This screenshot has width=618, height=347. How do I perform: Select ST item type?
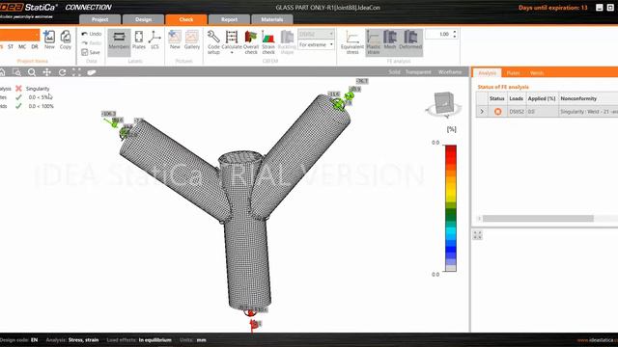point(11,46)
